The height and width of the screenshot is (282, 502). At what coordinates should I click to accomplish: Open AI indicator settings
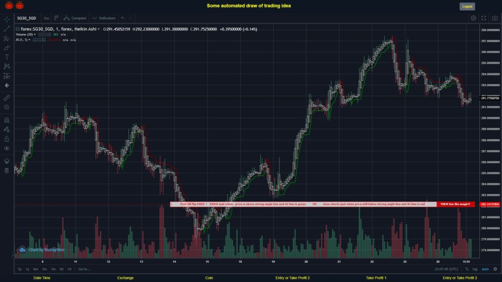coord(39,40)
